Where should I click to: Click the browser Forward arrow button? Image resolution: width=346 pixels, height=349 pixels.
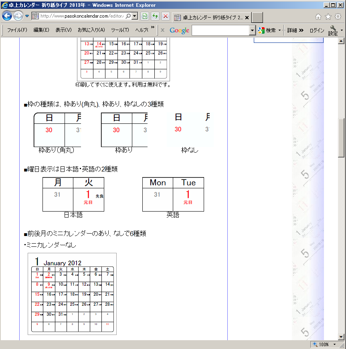click(x=18, y=16)
